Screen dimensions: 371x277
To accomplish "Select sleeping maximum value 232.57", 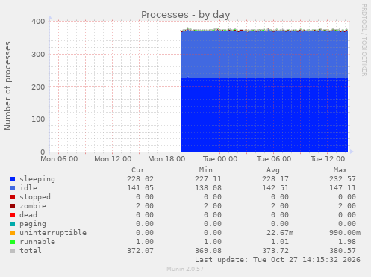I will (x=343, y=179).
